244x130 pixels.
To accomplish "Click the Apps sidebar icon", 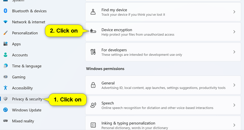I will [5, 44].
